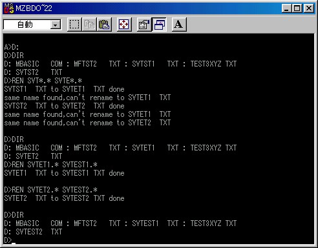Open the MS-DOS system menu icon
Image resolution: width=318 pixels, height=248 pixels.
(9, 8)
